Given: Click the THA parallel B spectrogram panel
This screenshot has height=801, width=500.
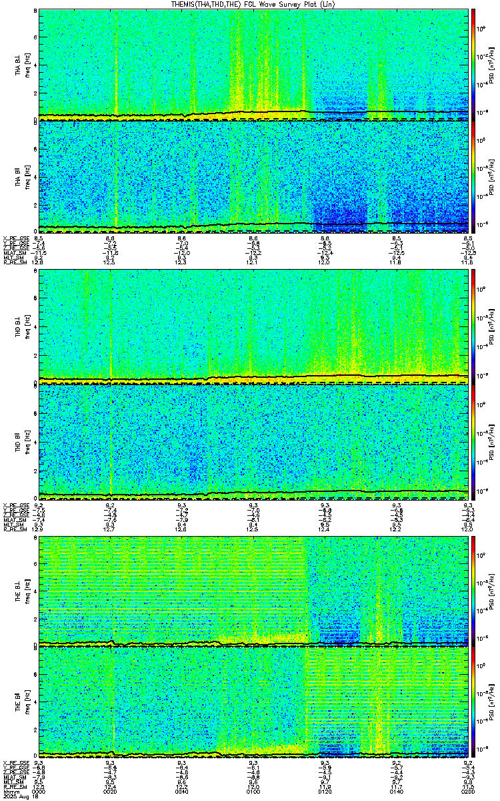Looking at the screenshot, I should (253, 176).
